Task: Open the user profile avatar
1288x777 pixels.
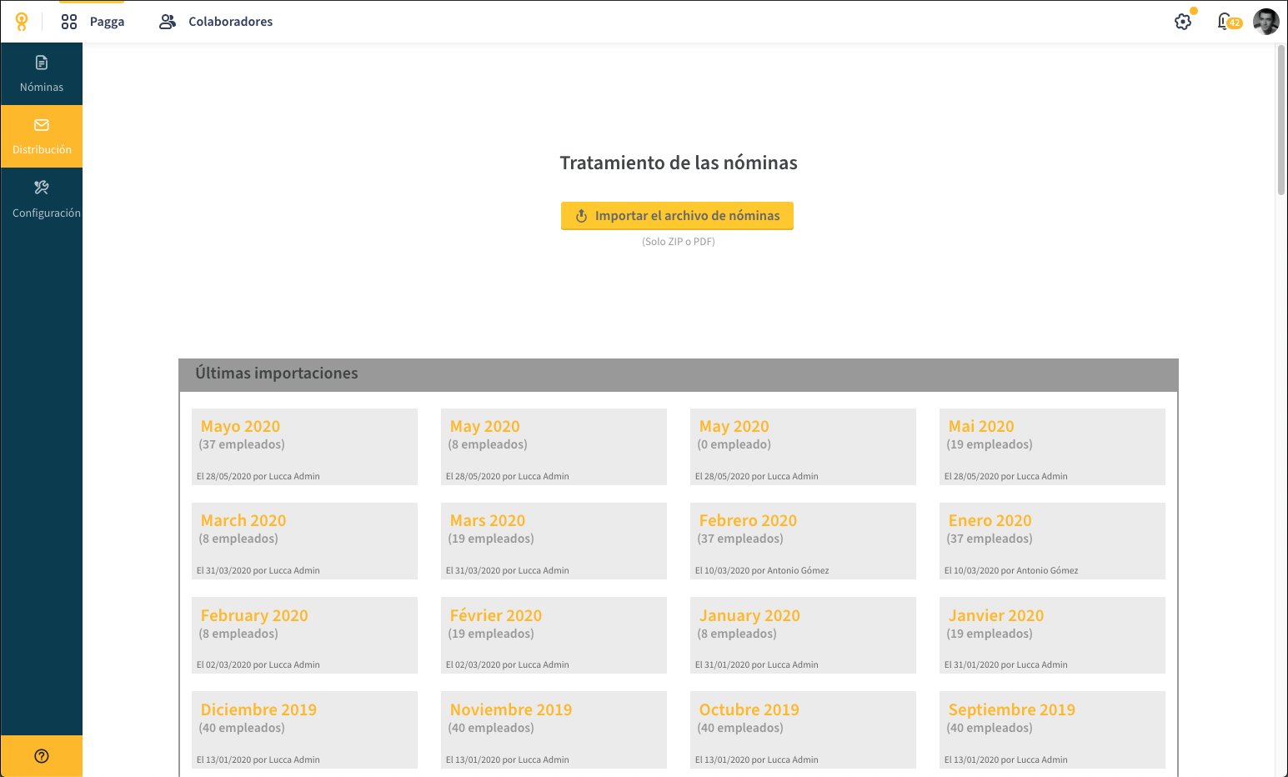Action: (1265, 22)
